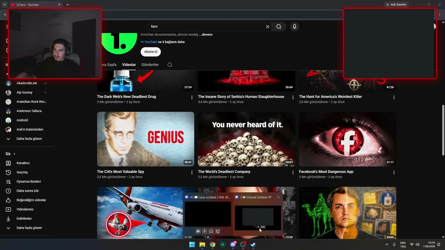This screenshot has height=250, width=445.
Task: Click the page vertical scrollbar
Action: tap(443, 130)
